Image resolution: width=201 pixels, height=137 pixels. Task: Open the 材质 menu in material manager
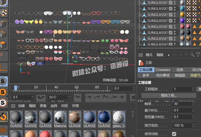pos(65,106)
